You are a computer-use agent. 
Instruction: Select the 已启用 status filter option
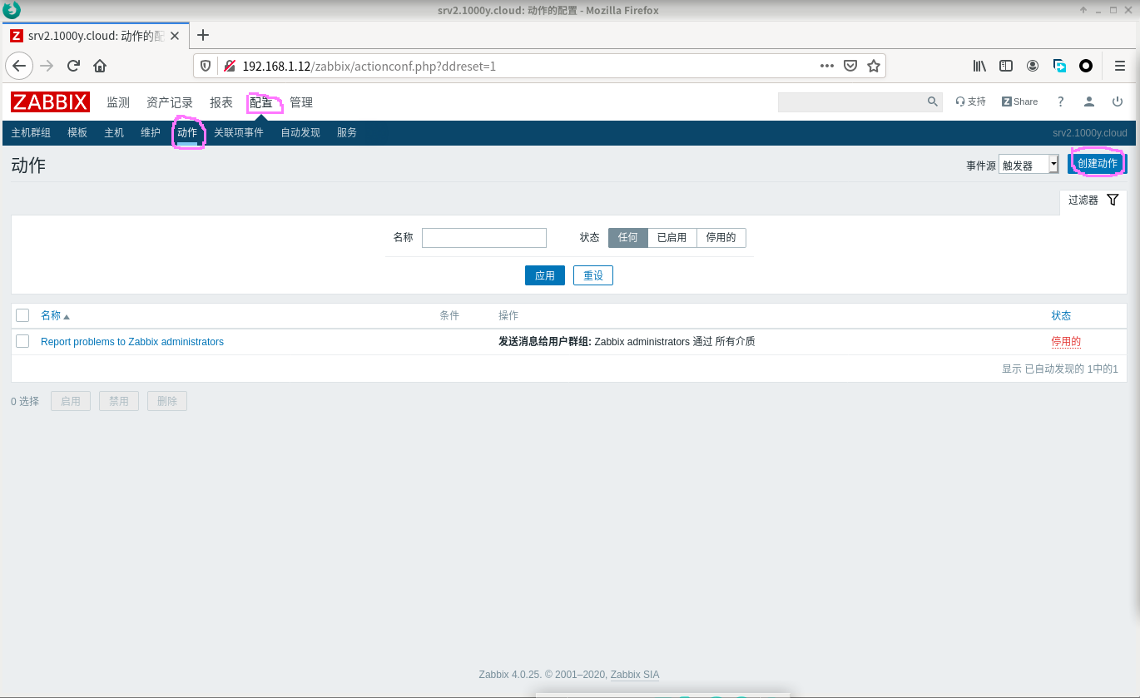pyautogui.click(x=672, y=238)
